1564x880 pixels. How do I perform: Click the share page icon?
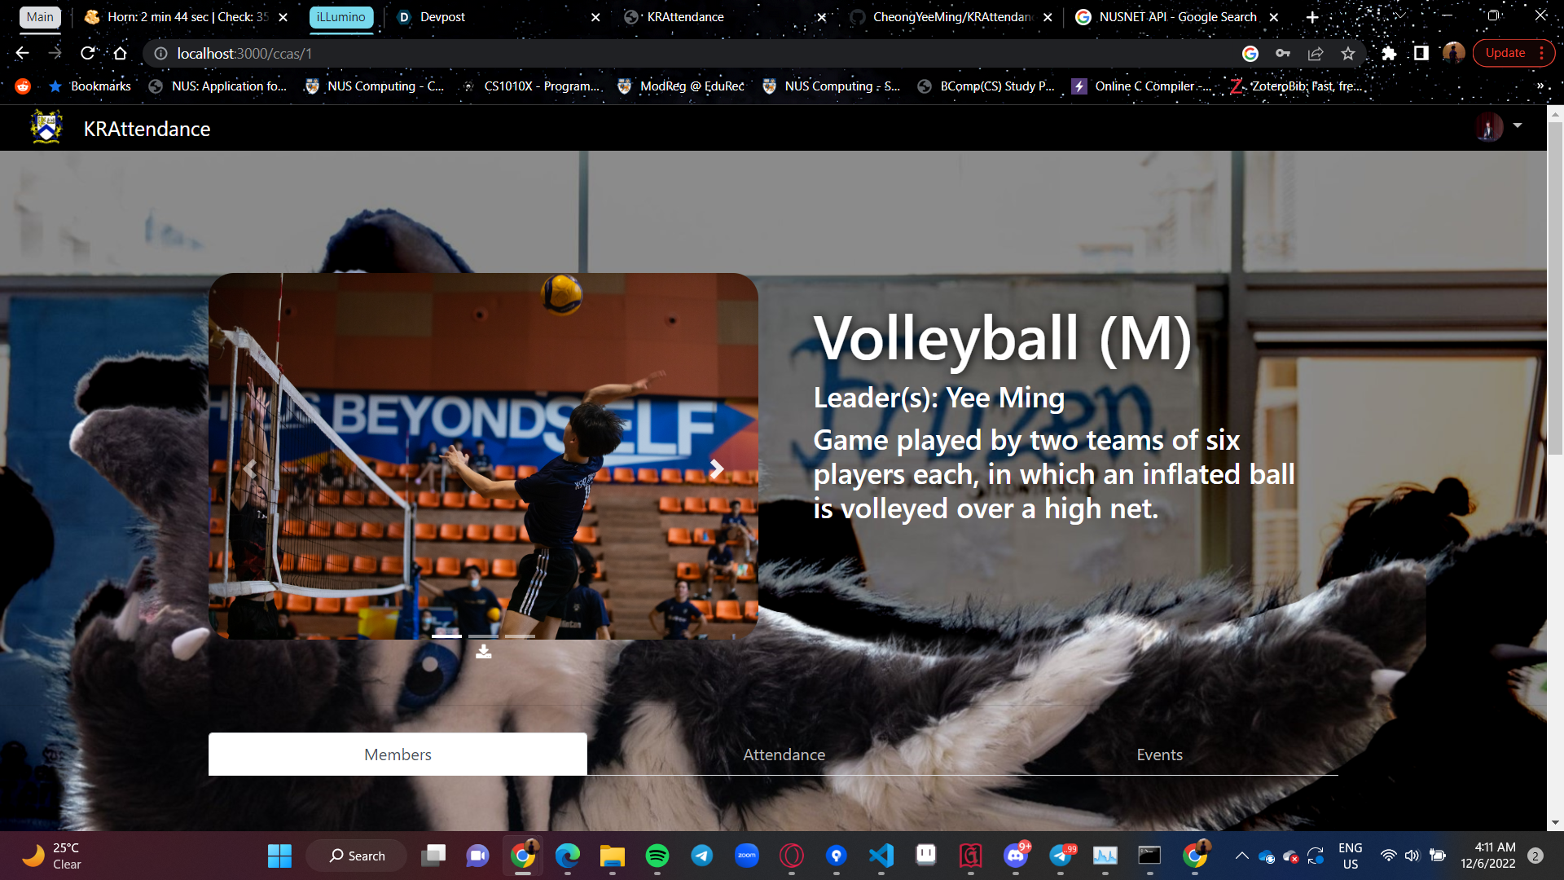1316,54
